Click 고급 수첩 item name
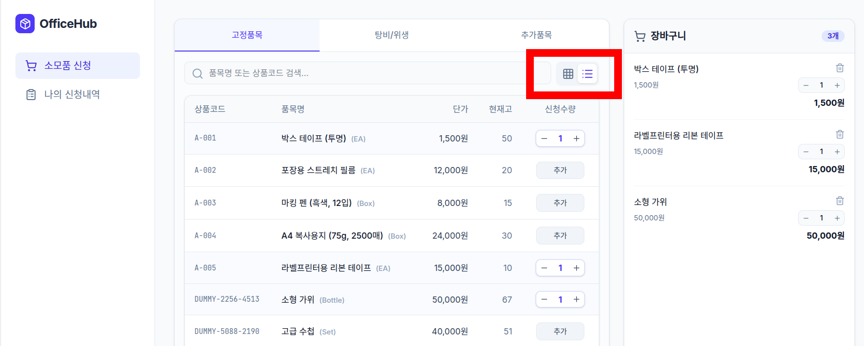The image size is (864, 346). point(298,331)
